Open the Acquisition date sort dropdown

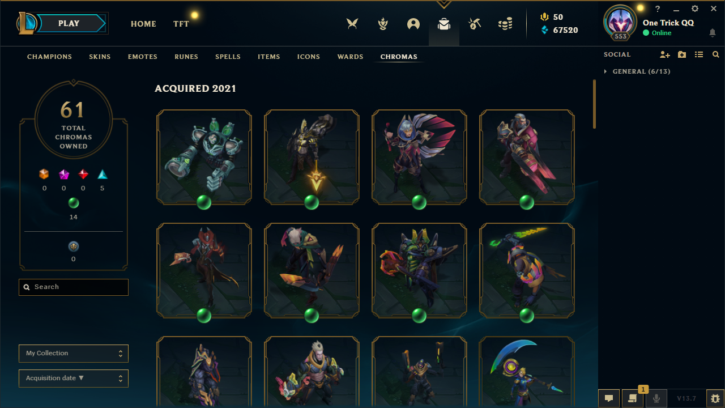[x=74, y=379]
